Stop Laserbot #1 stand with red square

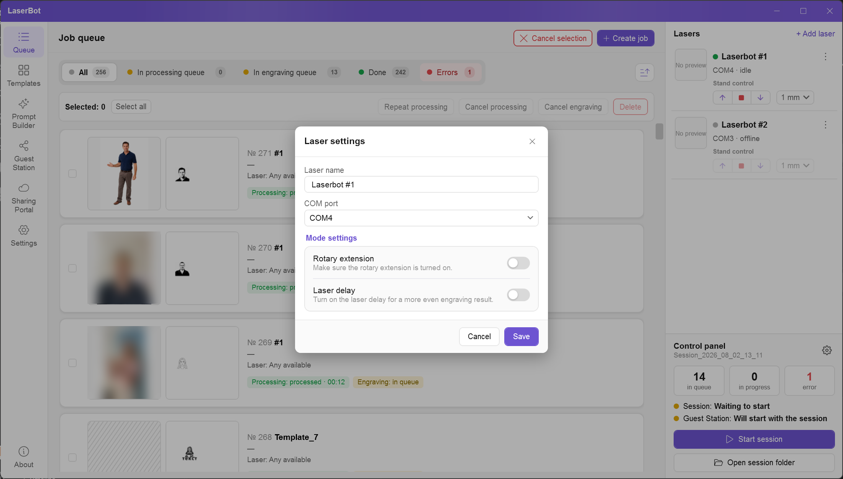click(x=741, y=98)
